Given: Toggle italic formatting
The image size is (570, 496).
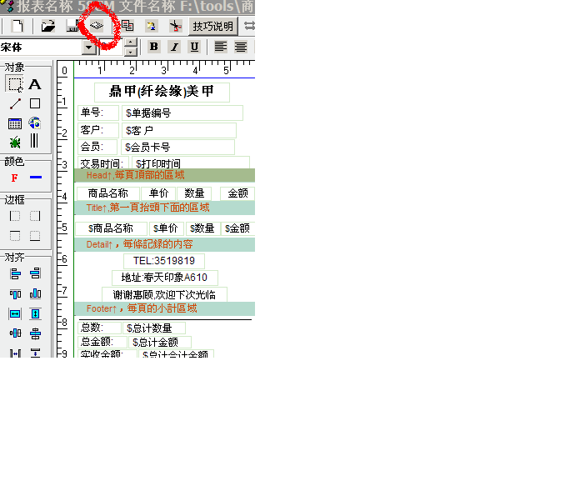Looking at the screenshot, I should tap(174, 47).
